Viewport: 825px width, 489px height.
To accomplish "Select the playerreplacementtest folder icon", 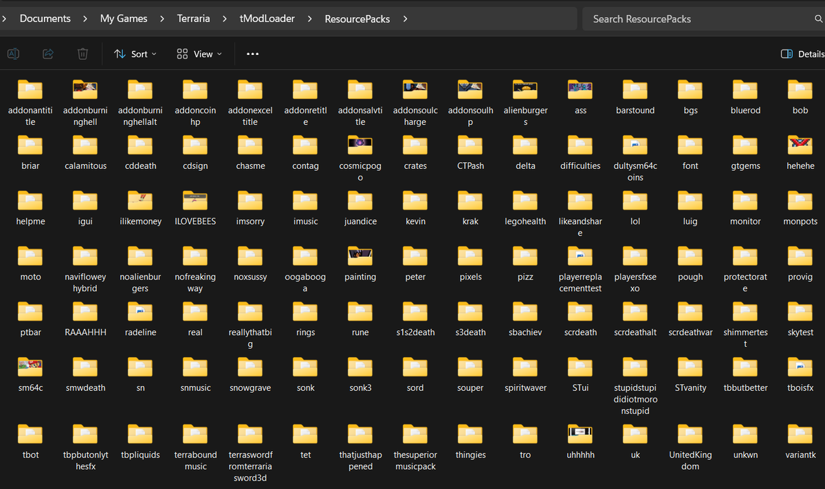I will [x=580, y=256].
